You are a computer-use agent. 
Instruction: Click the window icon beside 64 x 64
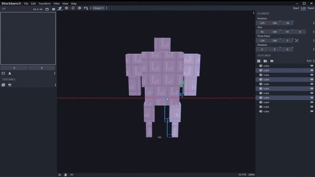pos(47,9)
